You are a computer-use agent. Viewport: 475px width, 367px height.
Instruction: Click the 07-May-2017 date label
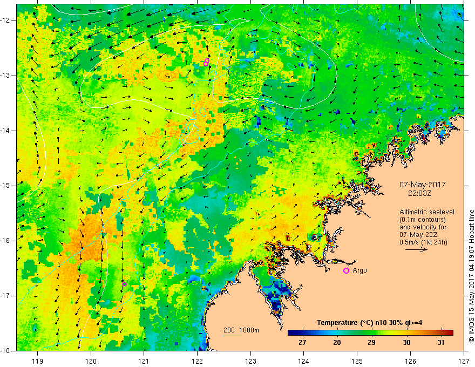pyautogui.click(x=422, y=185)
